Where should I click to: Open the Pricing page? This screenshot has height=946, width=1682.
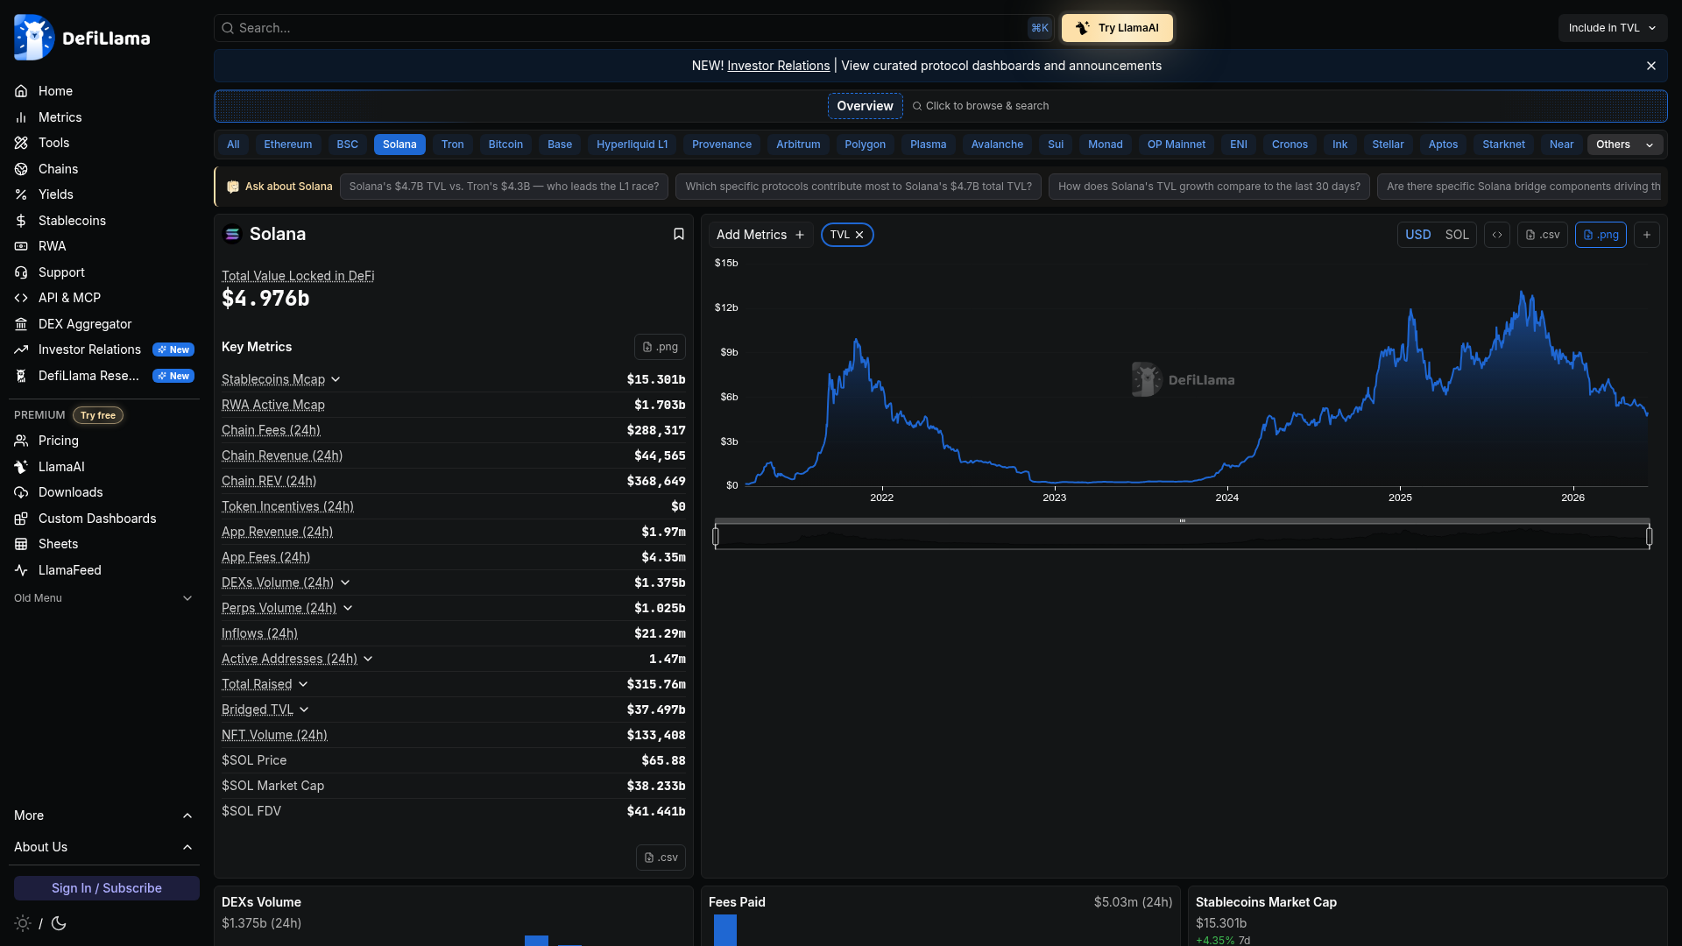tap(58, 441)
